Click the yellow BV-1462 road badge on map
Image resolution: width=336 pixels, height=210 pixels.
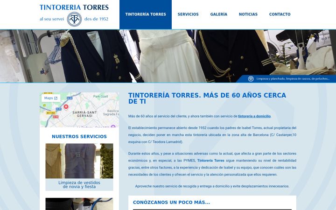(51, 113)
